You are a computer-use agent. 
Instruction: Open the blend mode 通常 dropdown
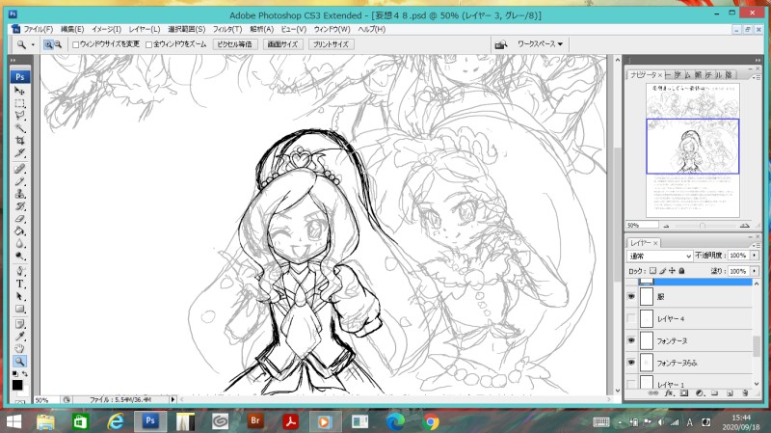(660, 256)
